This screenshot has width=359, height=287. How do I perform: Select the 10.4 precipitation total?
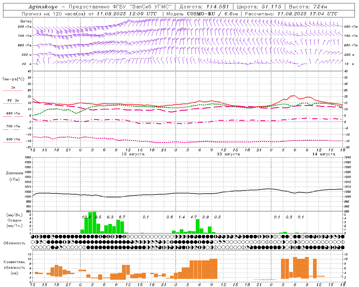coord(86,217)
